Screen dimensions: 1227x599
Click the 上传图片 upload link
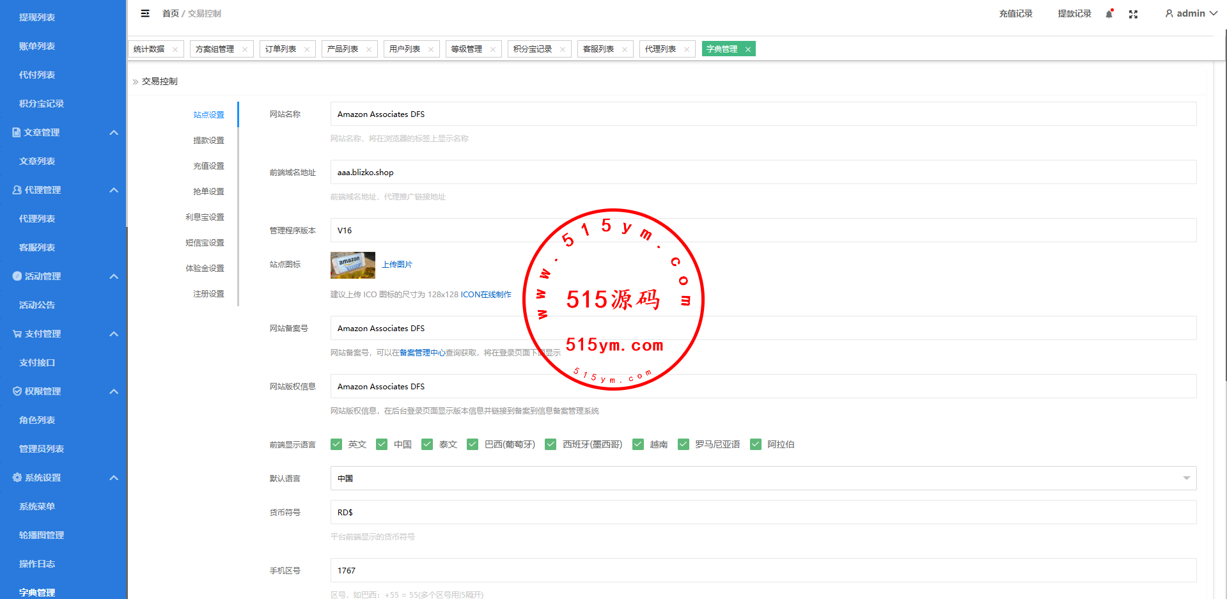pyautogui.click(x=397, y=265)
